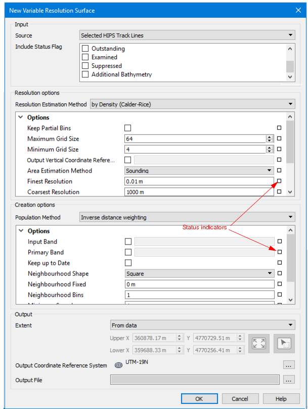The width and height of the screenshot is (308, 409).
Task: Browse for the Output File path
Action: coord(288,380)
